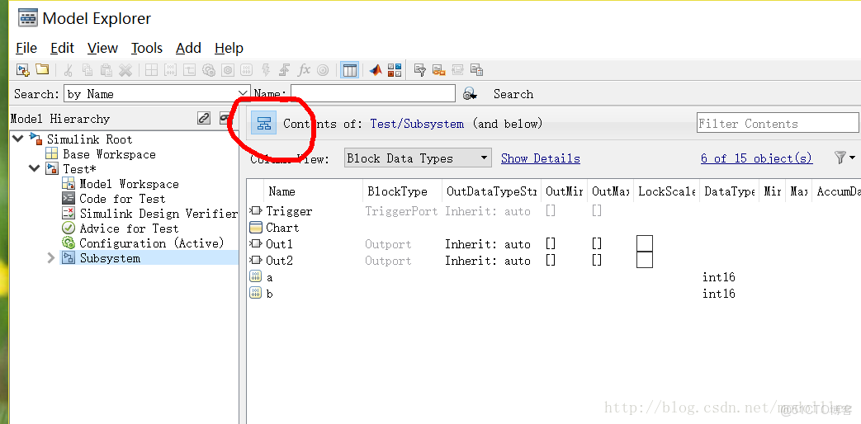
Task: Click the Add Event lightning icon
Action: pyautogui.click(x=266, y=70)
